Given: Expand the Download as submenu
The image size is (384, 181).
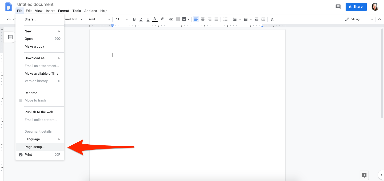Looking at the screenshot, I should click(40, 58).
